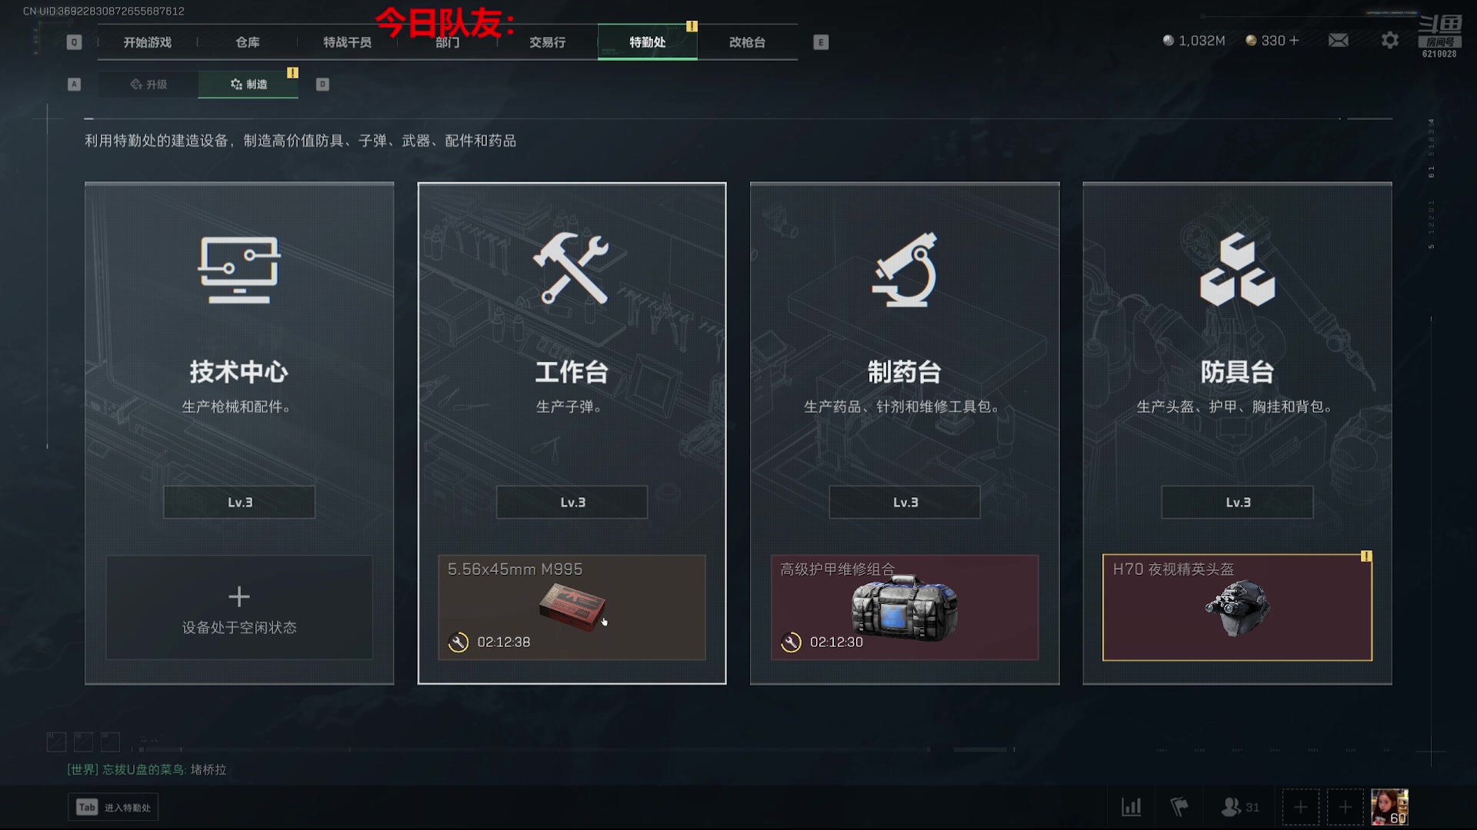
Task: Go to the 开始游戏 tab
Action: pyautogui.click(x=147, y=42)
